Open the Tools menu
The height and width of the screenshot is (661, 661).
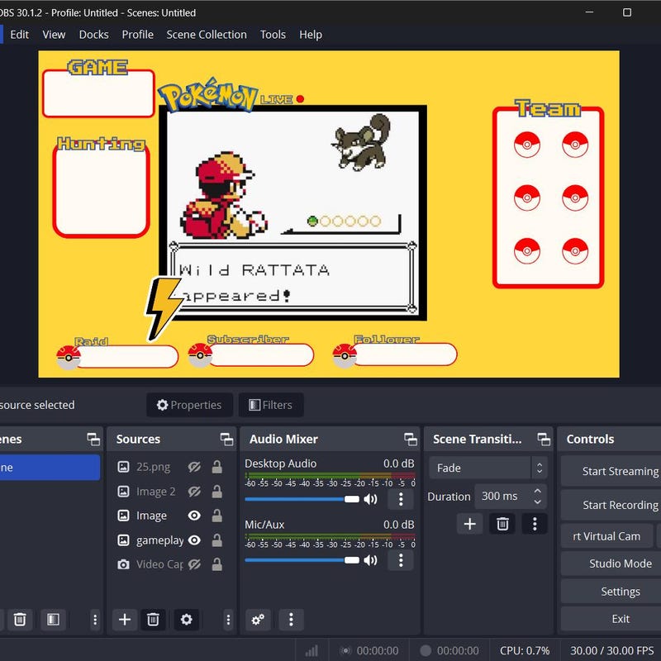[x=273, y=35]
